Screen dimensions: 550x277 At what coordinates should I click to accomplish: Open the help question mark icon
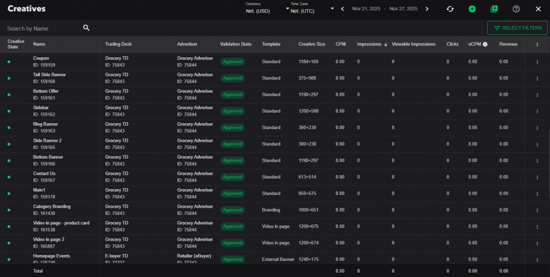pos(516,9)
